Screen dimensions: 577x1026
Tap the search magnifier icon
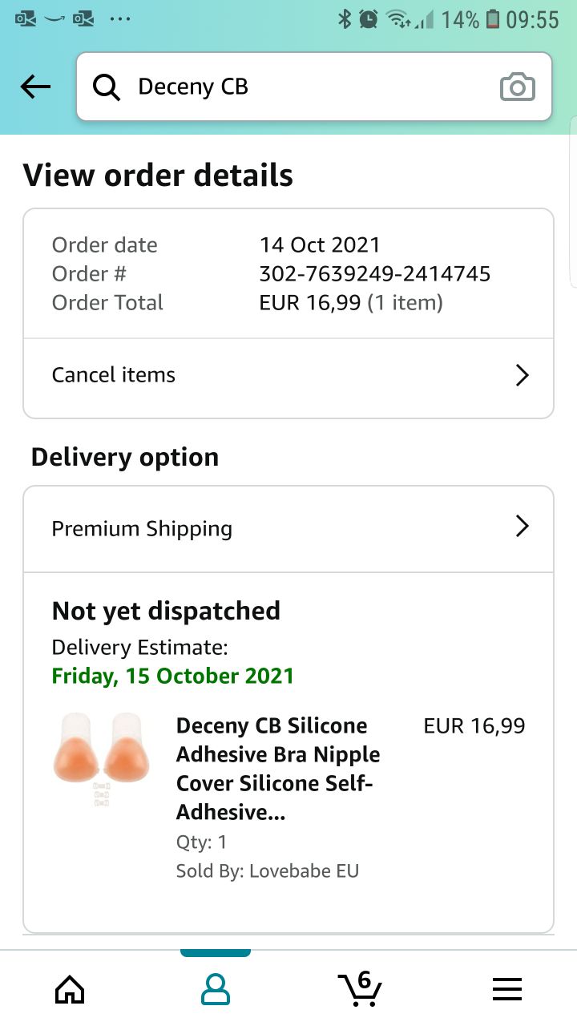pyautogui.click(x=107, y=87)
